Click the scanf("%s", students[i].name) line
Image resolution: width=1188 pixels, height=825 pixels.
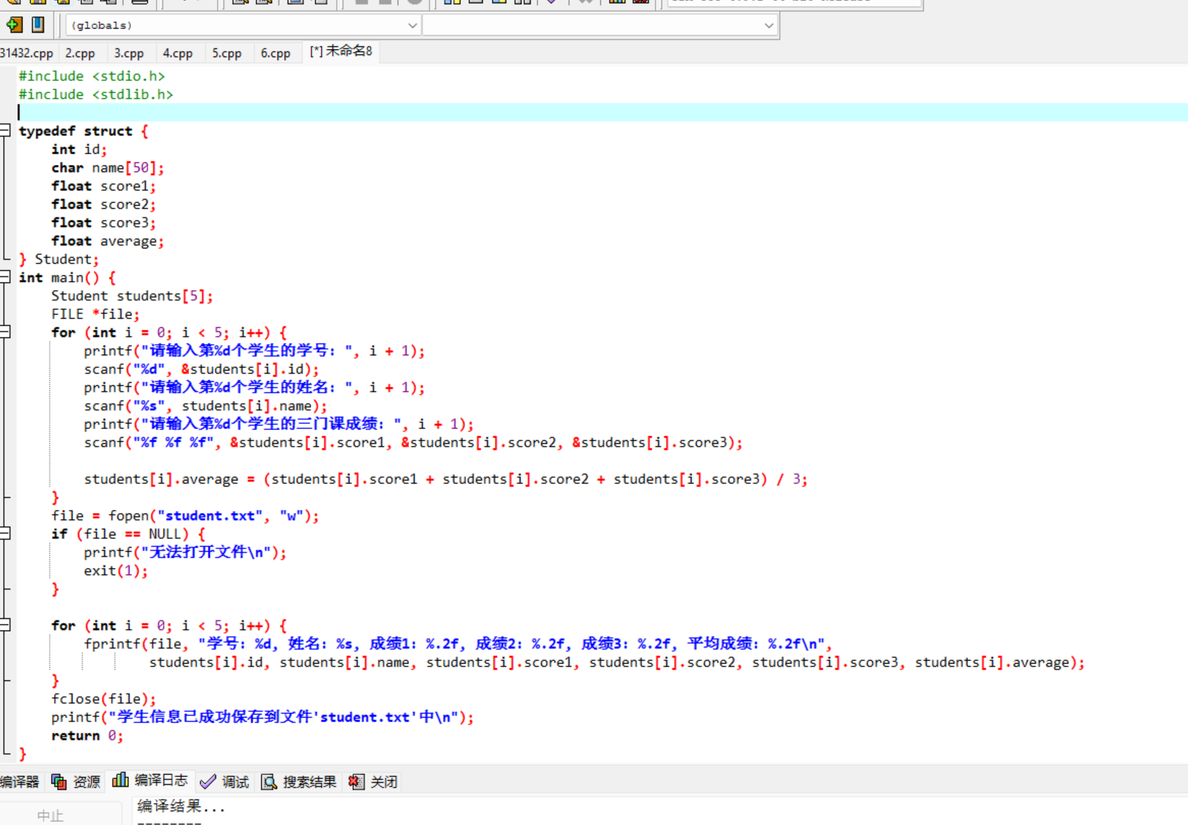point(205,406)
